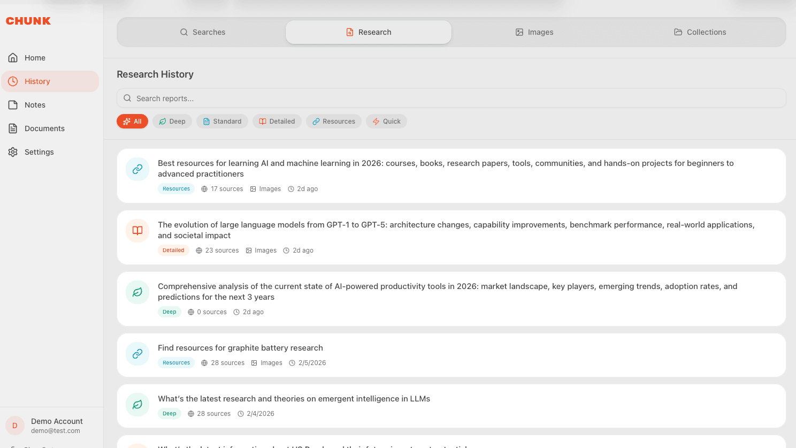Screen dimensions: 796x448
Task: Switch to the Collections tab
Action: click(x=700, y=32)
